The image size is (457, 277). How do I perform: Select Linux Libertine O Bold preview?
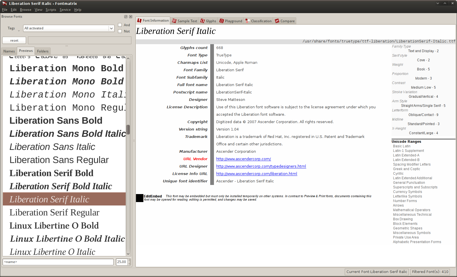click(64, 225)
